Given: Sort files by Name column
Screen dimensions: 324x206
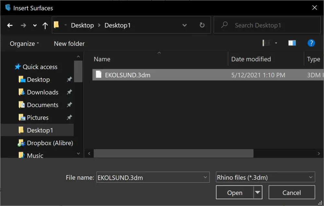Looking at the screenshot, I should tap(102, 59).
